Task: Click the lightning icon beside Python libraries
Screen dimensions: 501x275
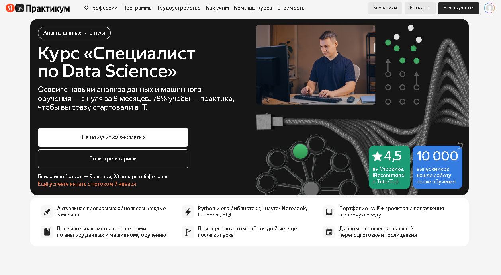Action: (188, 211)
